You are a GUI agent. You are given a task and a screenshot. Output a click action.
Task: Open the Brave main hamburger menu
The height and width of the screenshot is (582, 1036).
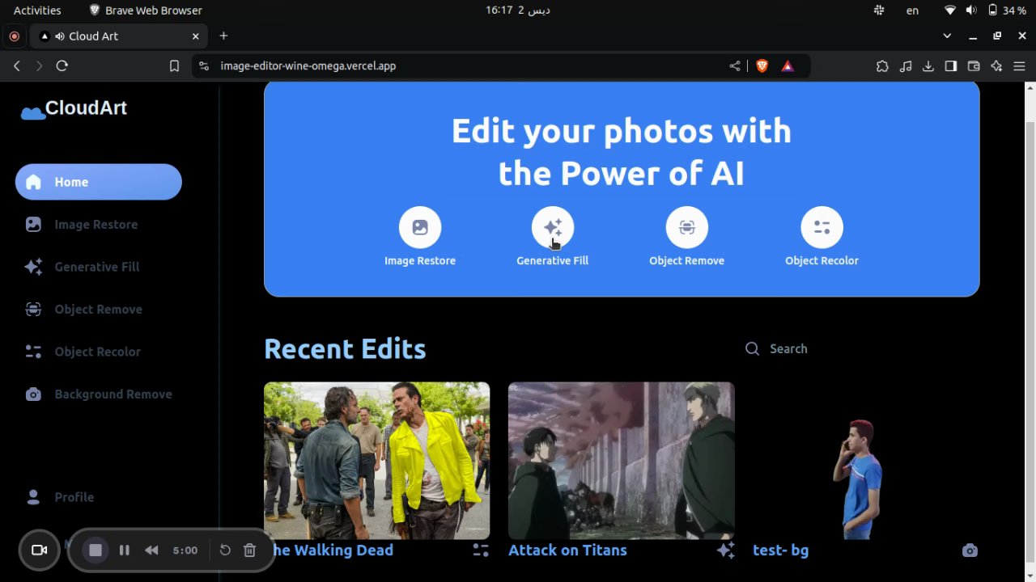(x=1020, y=65)
